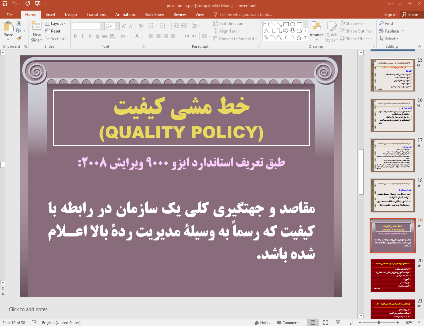The height and width of the screenshot is (326, 424).
Task: Open Font dialog launcher
Action: click(144, 47)
